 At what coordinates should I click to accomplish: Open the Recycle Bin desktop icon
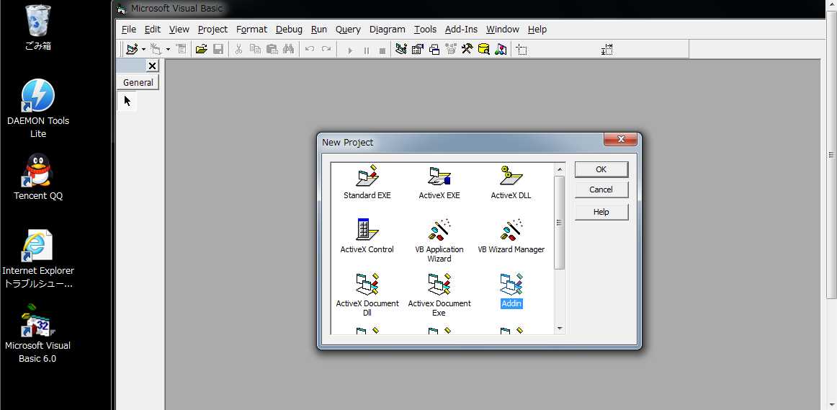[x=38, y=28]
